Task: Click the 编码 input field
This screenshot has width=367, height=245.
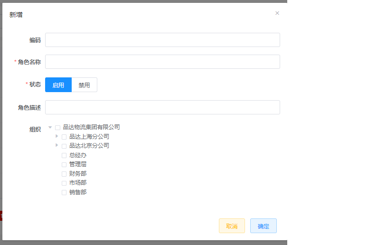Action: [162, 40]
